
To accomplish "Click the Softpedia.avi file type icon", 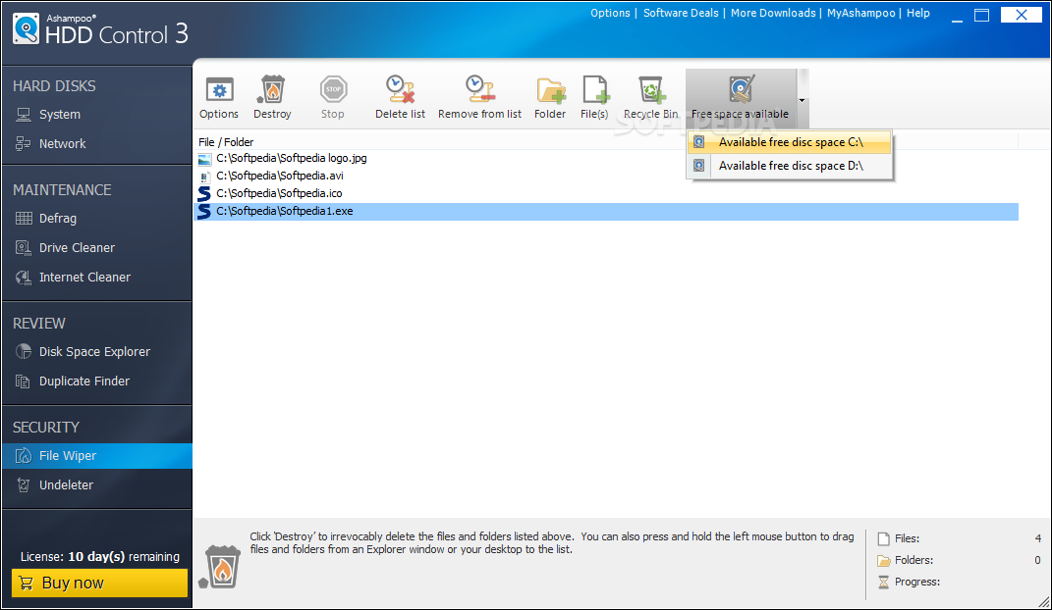I will (204, 177).
